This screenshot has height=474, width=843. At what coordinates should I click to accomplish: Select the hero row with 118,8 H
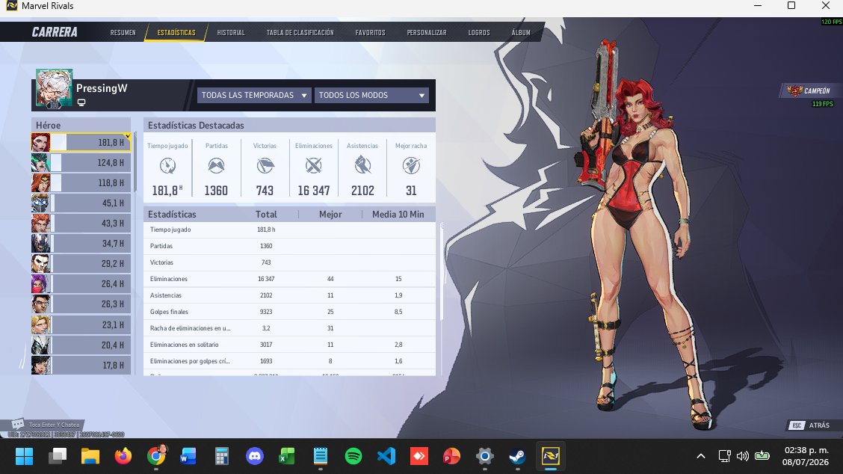(81, 183)
